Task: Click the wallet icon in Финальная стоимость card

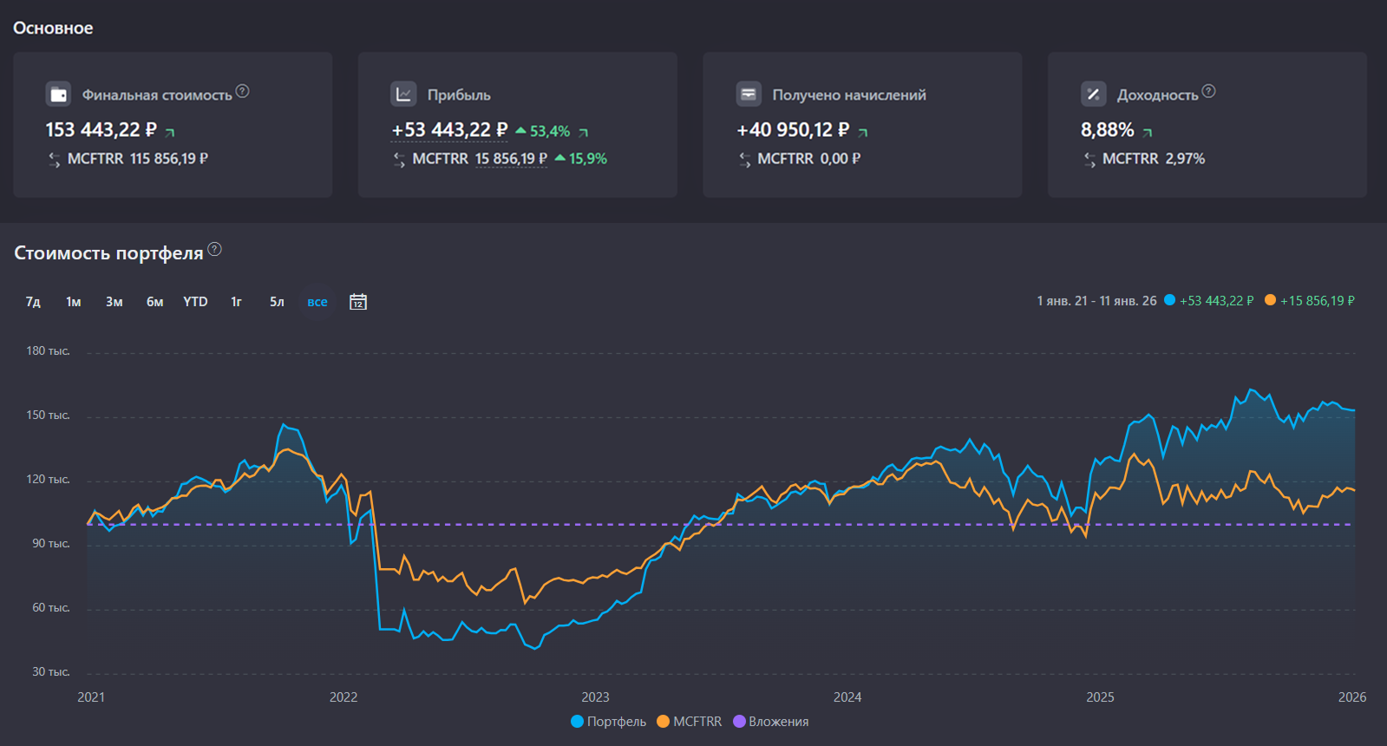Action: 58,94
